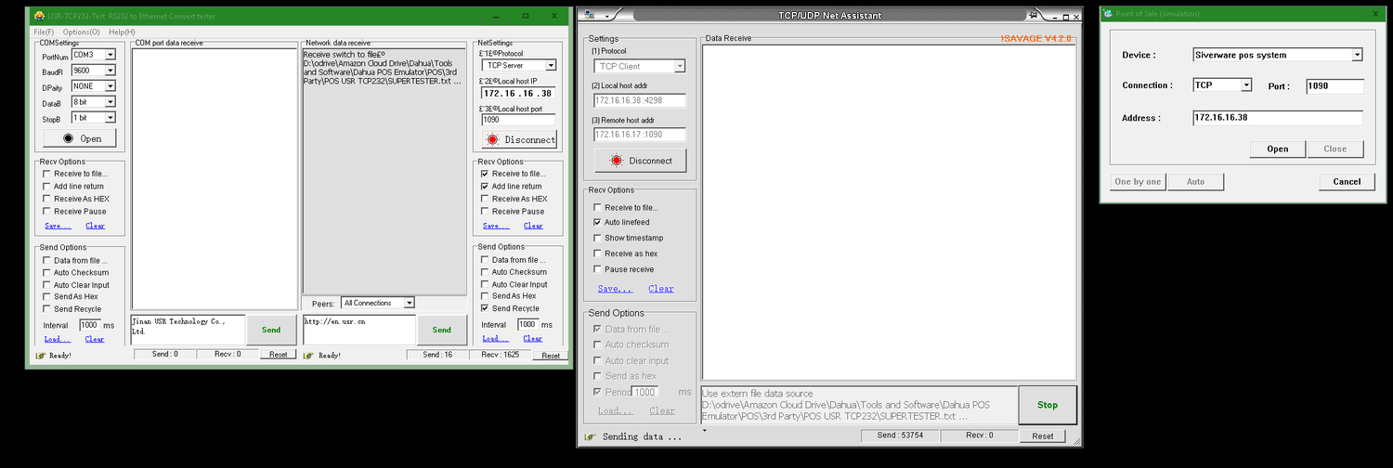Click Disconnect button in TCP/UDP Net Assistant
Image resolution: width=1393 pixels, height=468 pixels.
click(x=639, y=161)
